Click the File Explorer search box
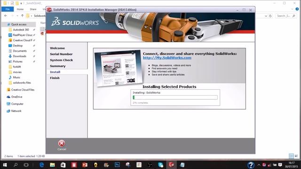301x169 pixels. (x=285, y=16)
